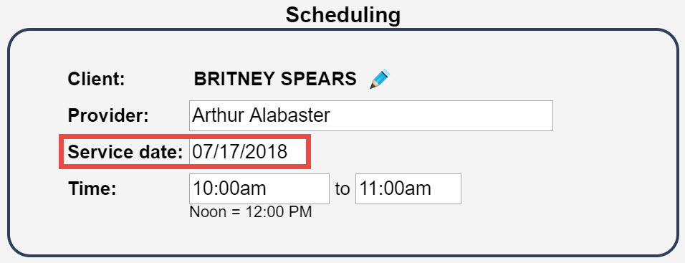Focus the Provider field containing Arthur Alabaster

[371, 116]
